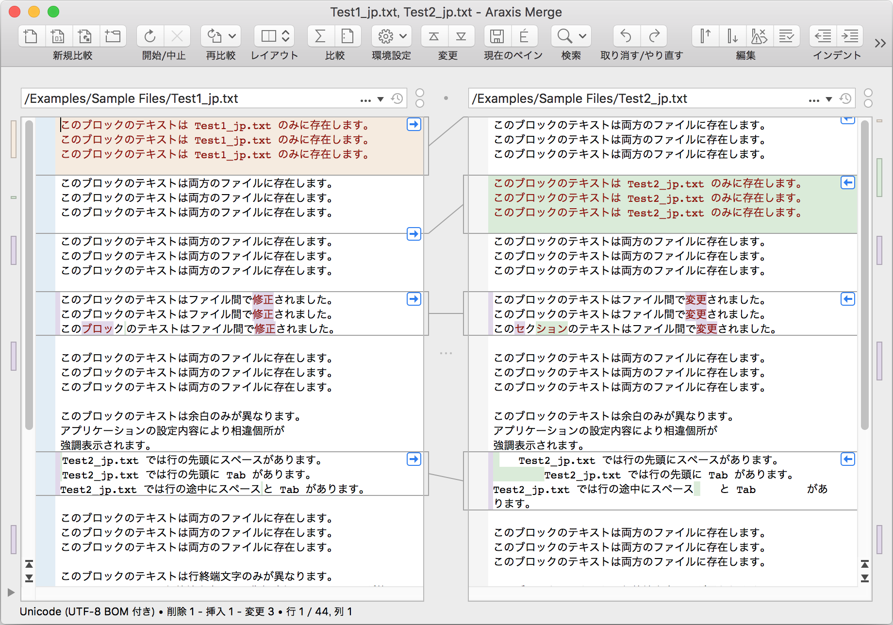Image resolution: width=893 pixels, height=625 pixels.
Task: Jump to the next change
Action: [461, 35]
